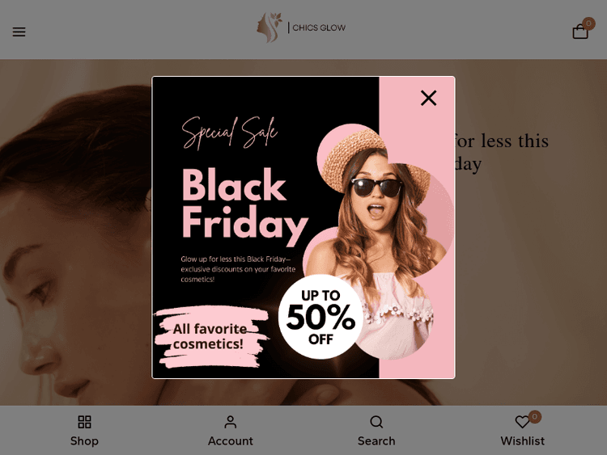Viewport: 607px width, 455px height.
Task: Open the shopping bag cart
Action: pyautogui.click(x=580, y=32)
